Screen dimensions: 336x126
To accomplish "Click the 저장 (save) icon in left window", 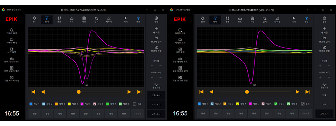I will [x=84, y=20].
